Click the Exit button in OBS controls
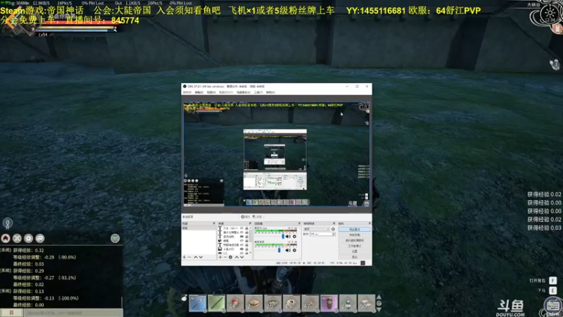Image resolution: width=563 pixels, height=317 pixels. click(x=355, y=257)
